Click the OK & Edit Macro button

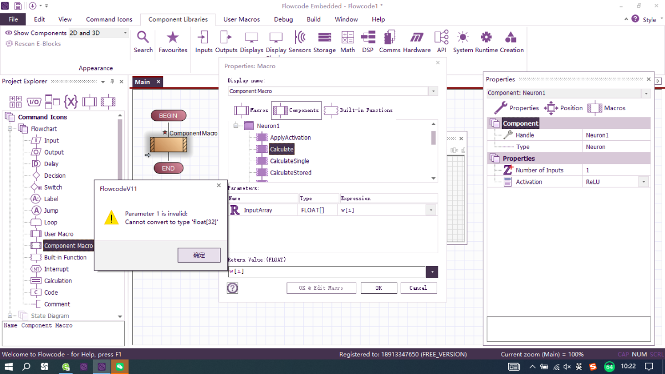click(321, 288)
